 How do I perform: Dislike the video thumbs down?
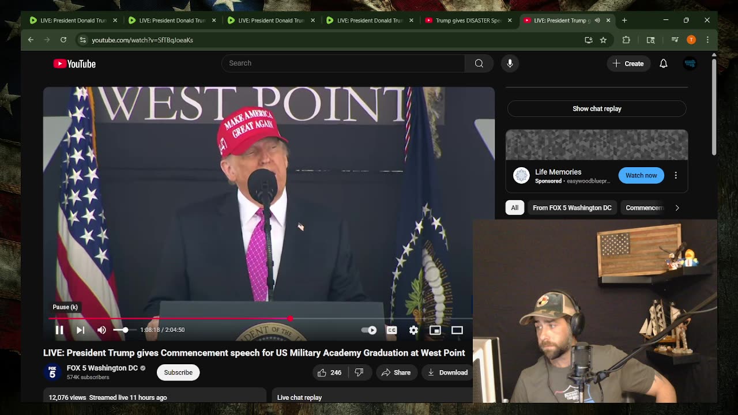(x=359, y=372)
